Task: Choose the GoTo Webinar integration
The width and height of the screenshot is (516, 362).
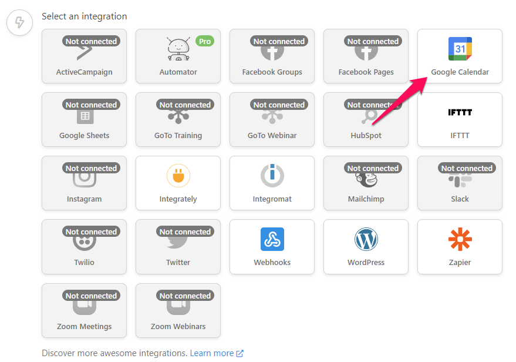Action: (272, 119)
